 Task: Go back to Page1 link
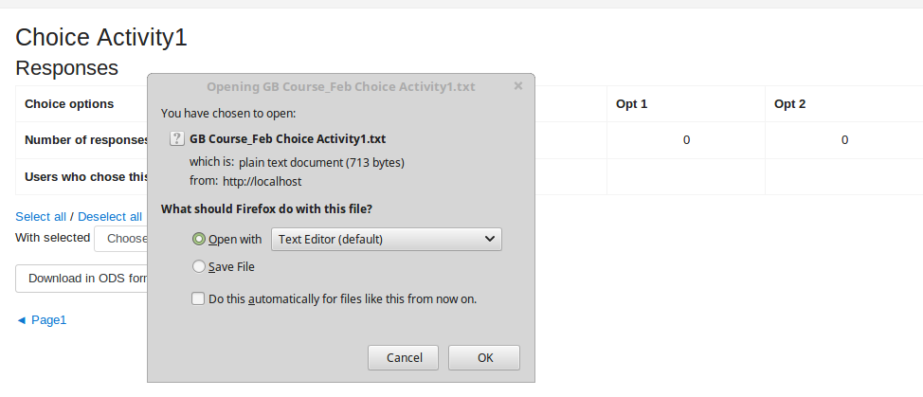click(41, 320)
